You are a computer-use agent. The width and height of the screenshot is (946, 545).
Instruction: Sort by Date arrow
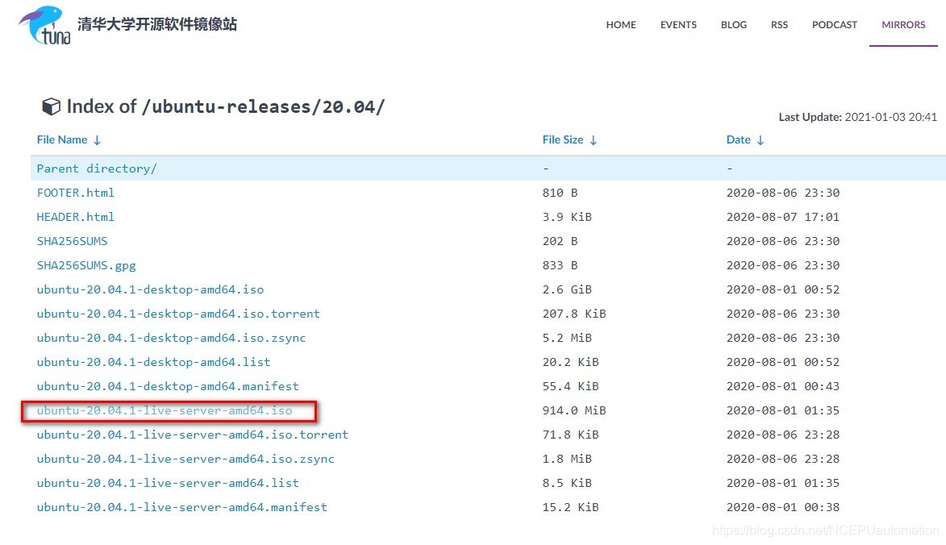(x=761, y=139)
